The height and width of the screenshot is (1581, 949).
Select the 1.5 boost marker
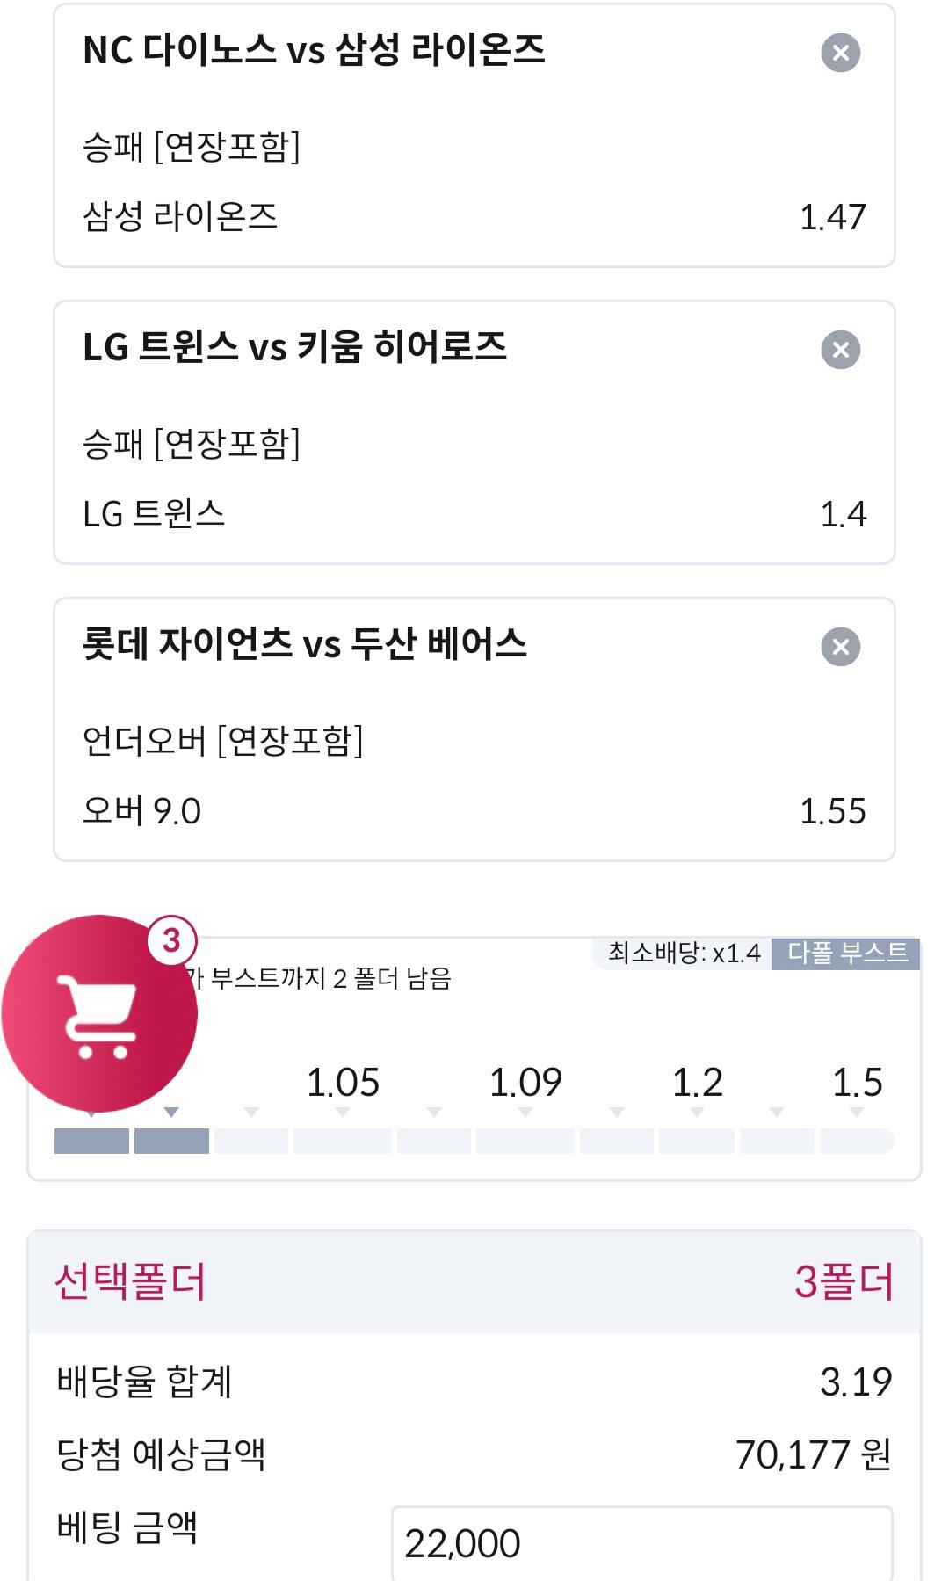point(858,1083)
